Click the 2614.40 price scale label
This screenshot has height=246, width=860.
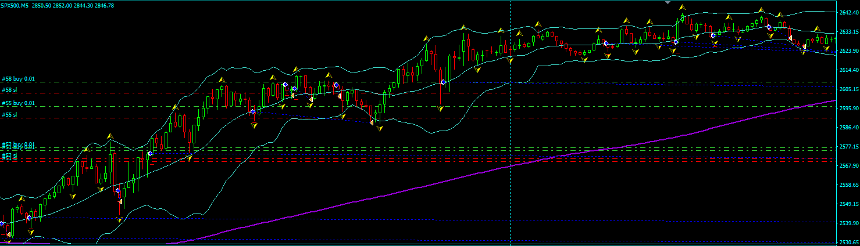(x=850, y=70)
